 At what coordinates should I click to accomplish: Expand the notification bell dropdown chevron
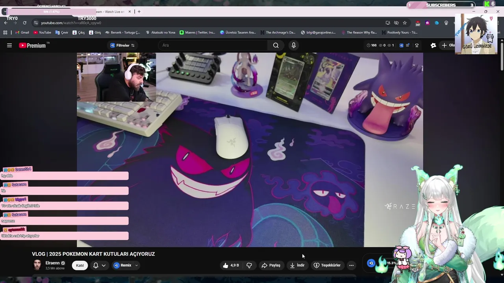pos(104,265)
